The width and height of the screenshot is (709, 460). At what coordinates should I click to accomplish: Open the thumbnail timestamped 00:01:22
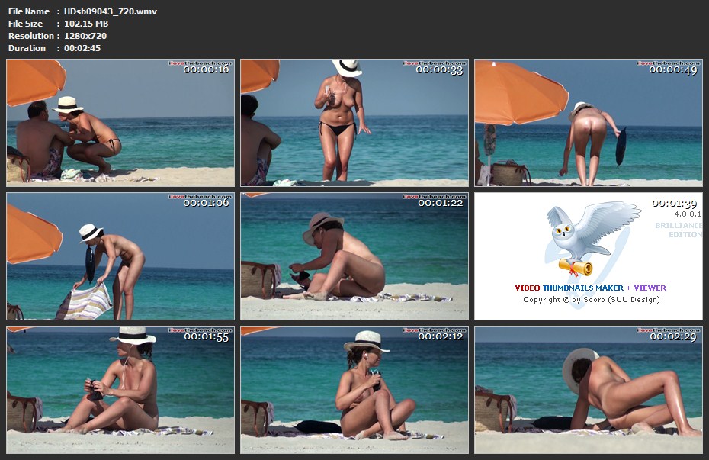point(354,256)
